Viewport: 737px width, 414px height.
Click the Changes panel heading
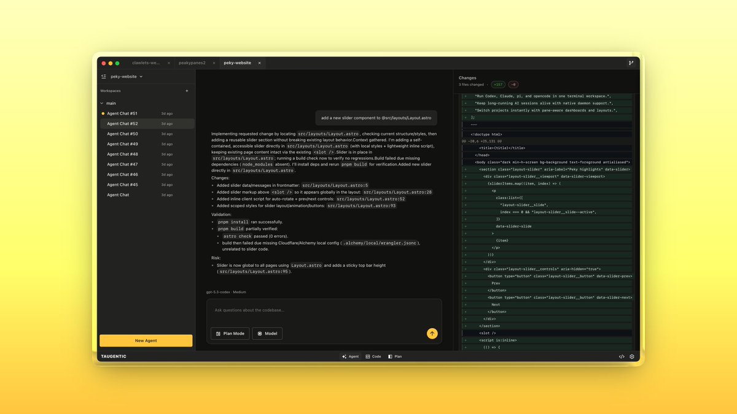(467, 78)
